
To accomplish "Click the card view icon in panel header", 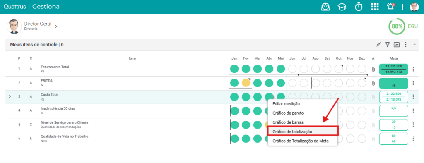I will [x=396, y=45].
